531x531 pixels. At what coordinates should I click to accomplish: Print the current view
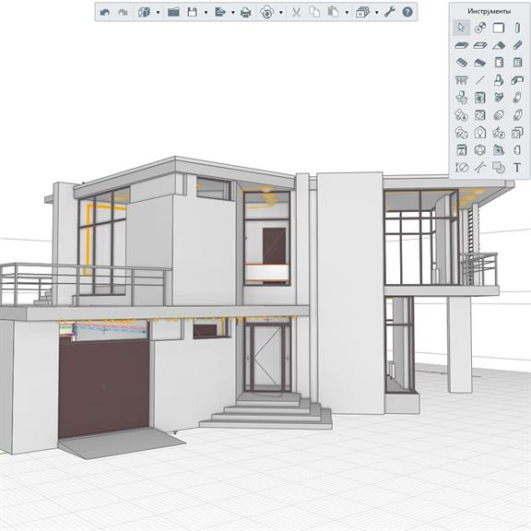[245, 13]
